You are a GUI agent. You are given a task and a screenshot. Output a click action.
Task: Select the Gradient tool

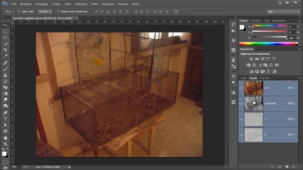tap(5, 93)
